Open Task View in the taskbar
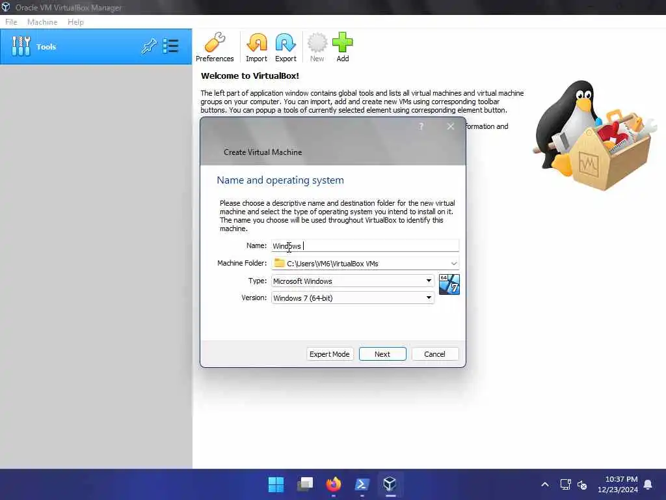This screenshot has height=500, width=666. click(304, 484)
